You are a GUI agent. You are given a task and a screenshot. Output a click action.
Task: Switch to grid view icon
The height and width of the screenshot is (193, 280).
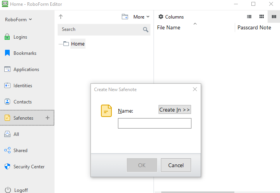pyautogui.click(x=261, y=17)
